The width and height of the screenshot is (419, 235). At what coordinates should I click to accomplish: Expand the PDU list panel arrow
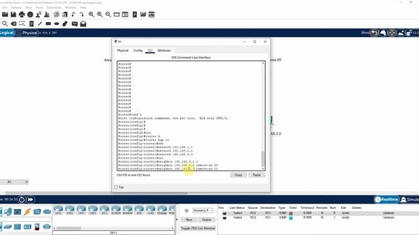[x=177, y=219]
